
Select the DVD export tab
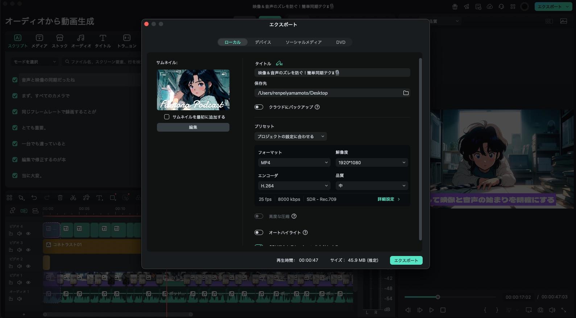(341, 42)
